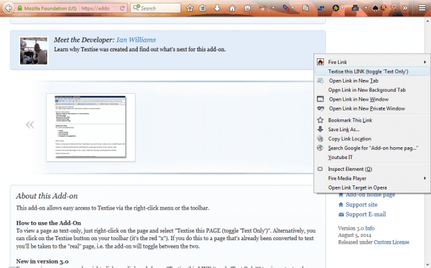Expand the dropdown arrow next to cup icon

click(273, 8)
